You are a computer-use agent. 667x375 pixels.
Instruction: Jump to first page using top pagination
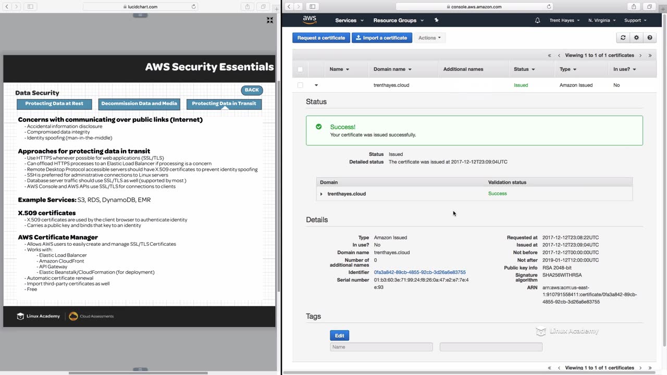[549, 55]
